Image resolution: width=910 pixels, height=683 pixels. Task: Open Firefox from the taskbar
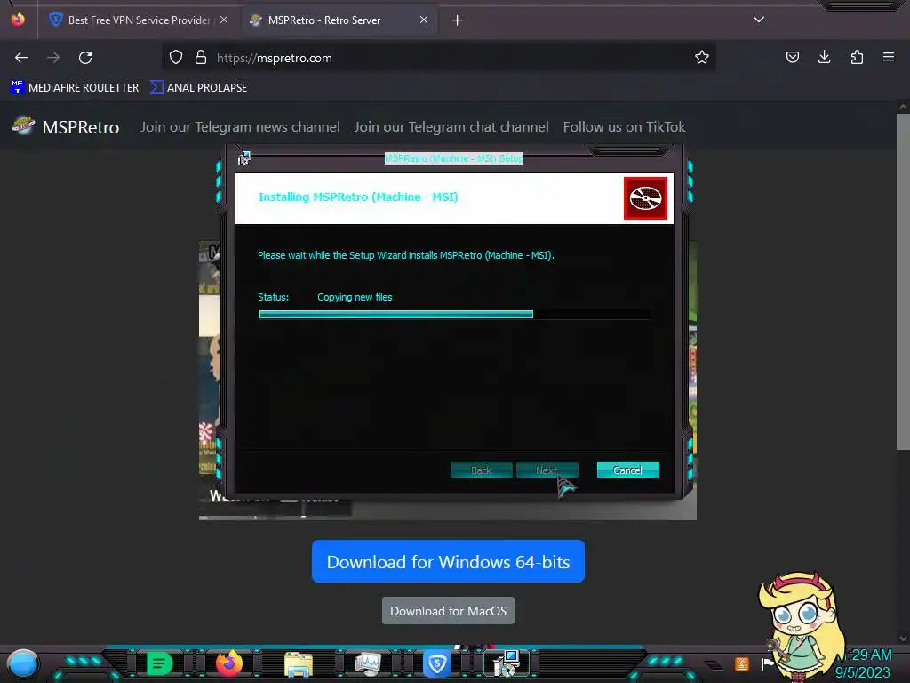(229, 663)
